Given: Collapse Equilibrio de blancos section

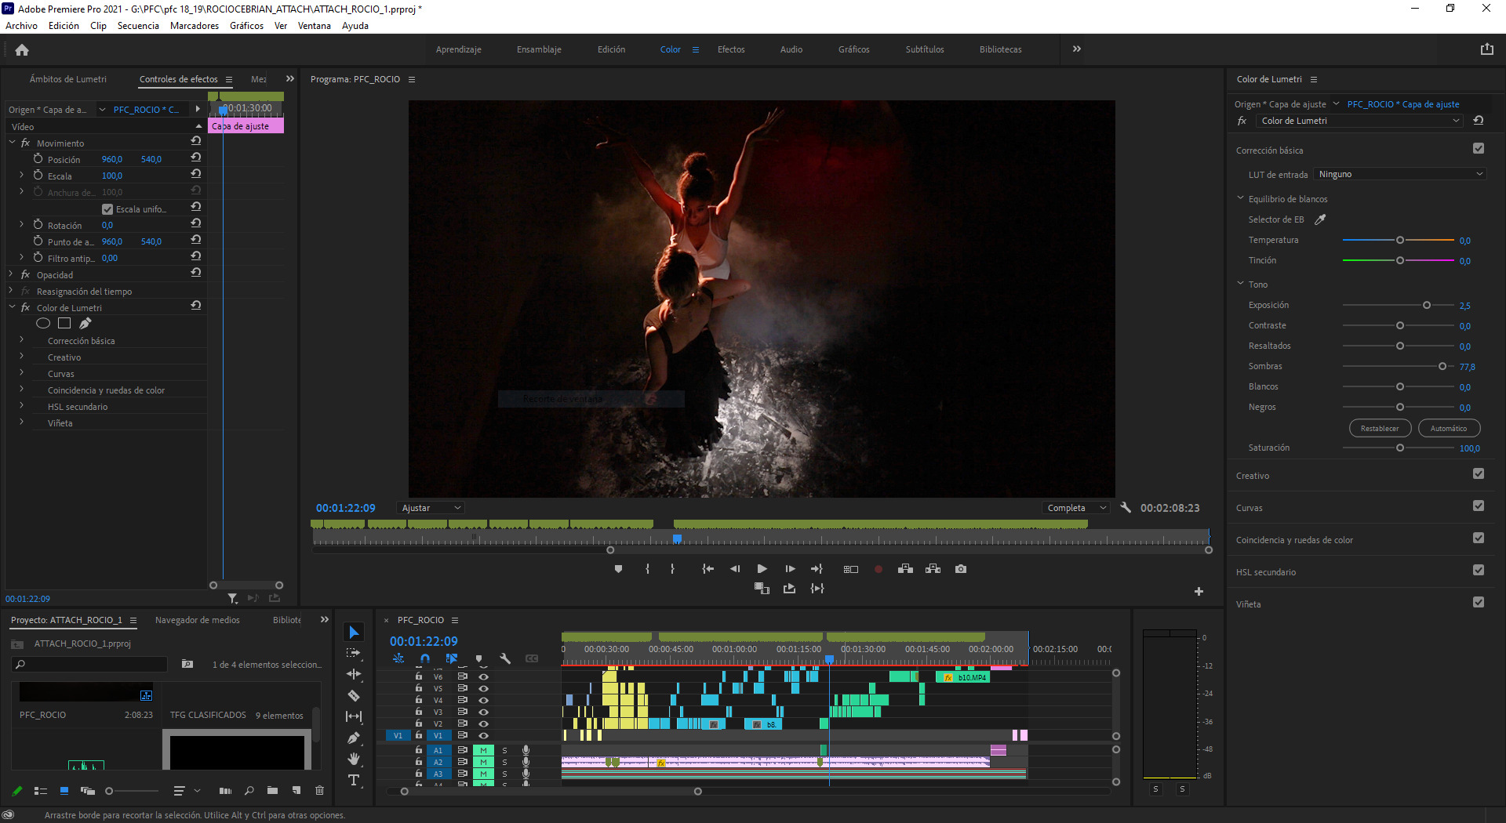Looking at the screenshot, I should click(1240, 198).
